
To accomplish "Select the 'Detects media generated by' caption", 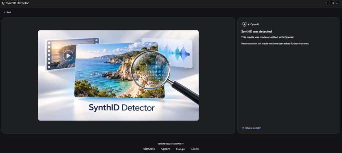I will (x=171, y=144).
